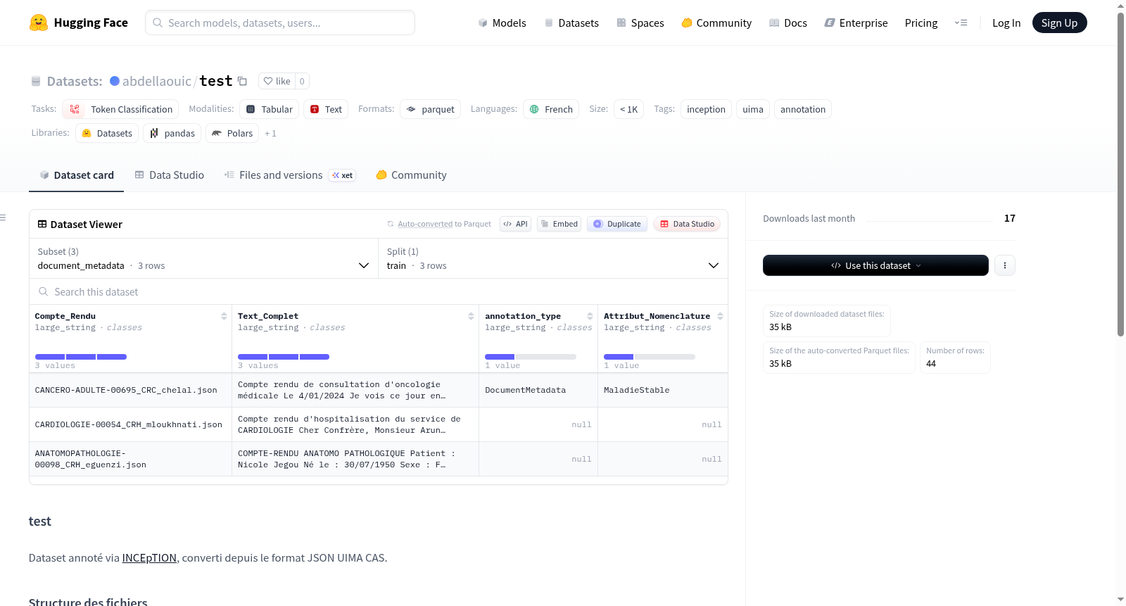Image resolution: width=1126 pixels, height=606 pixels.
Task: Open the INCEpTION link
Action: pos(149,557)
